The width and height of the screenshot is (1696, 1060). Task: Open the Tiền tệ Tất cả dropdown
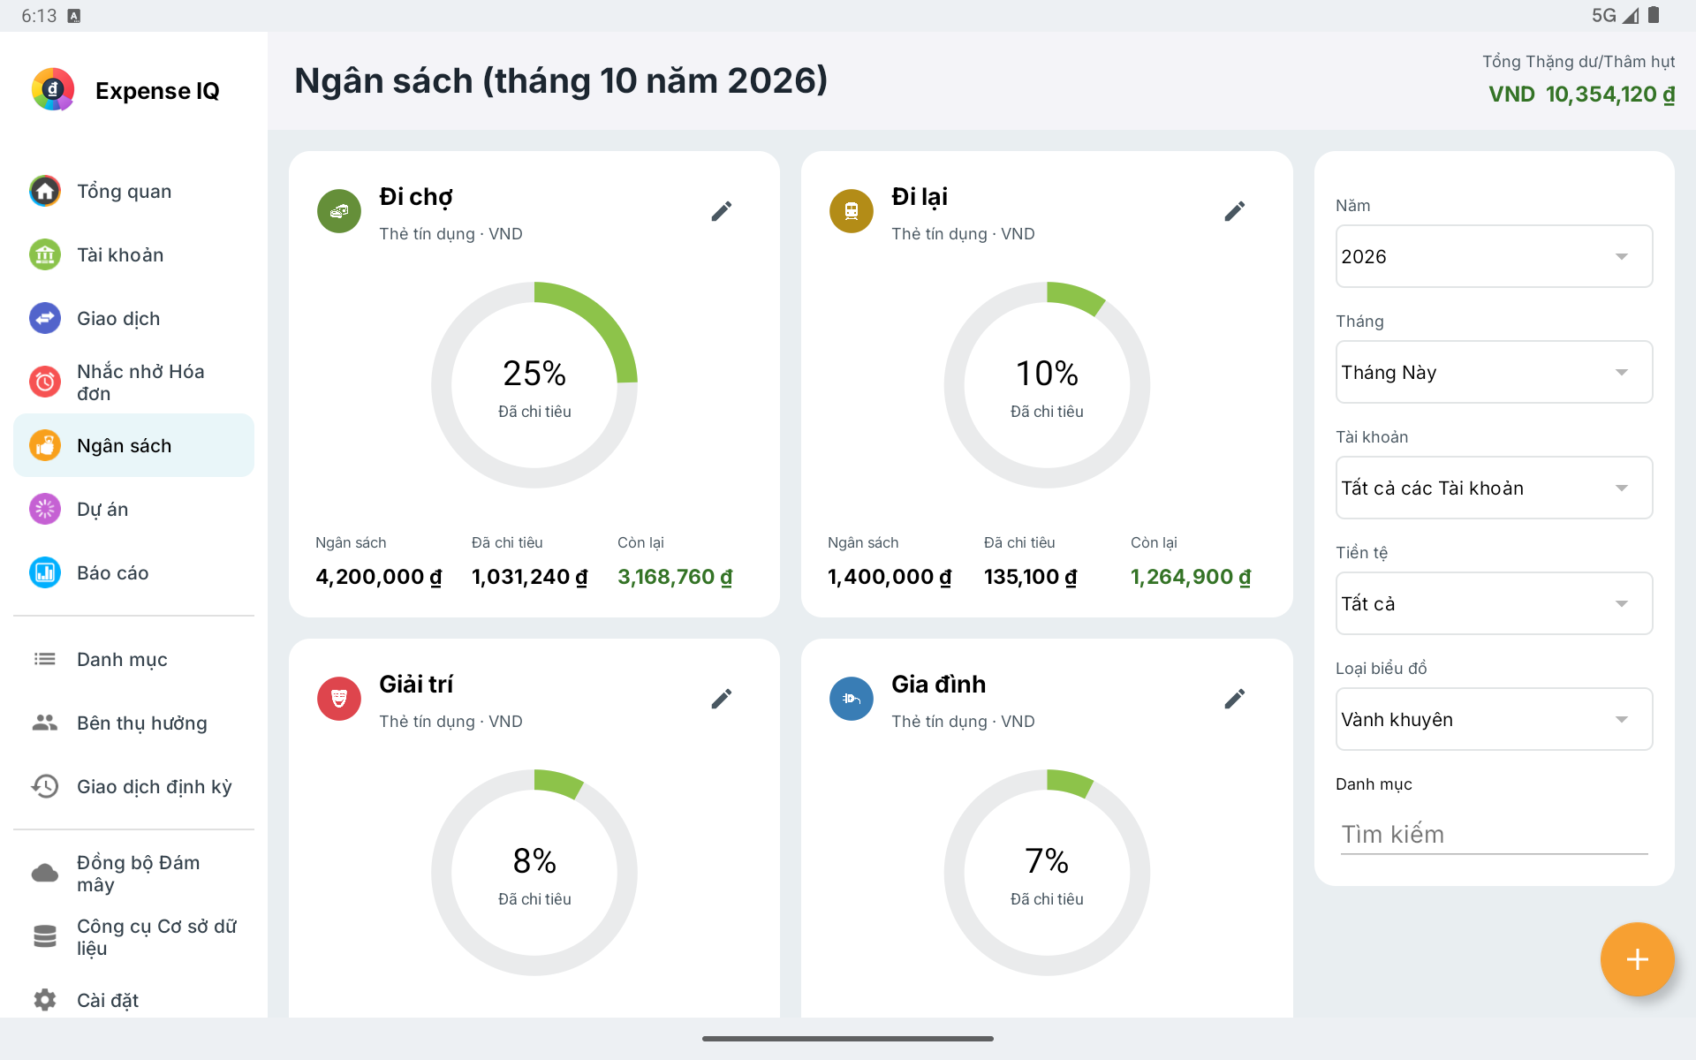[1494, 603]
